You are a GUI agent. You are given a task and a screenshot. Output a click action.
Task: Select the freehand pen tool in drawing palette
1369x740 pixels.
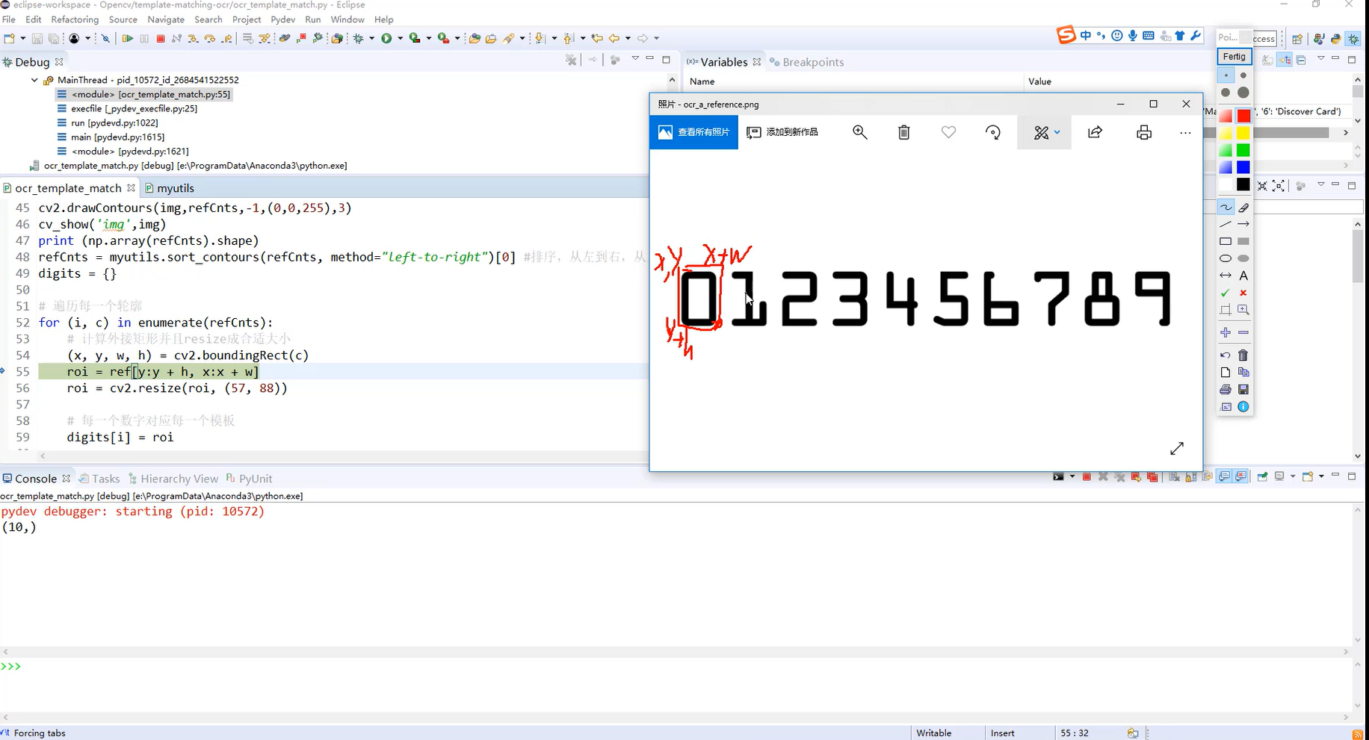coord(1226,208)
